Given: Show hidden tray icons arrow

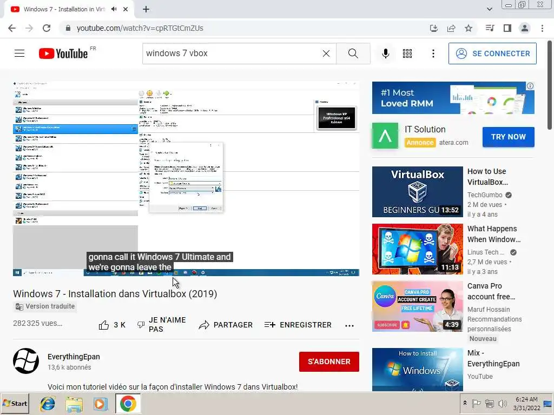Looking at the screenshot, I should click(x=465, y=403).
